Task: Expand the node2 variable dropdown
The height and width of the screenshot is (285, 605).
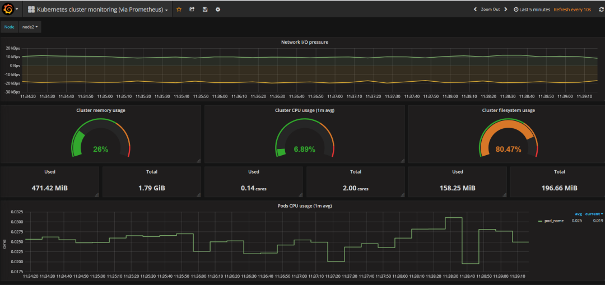Action: 30,27
